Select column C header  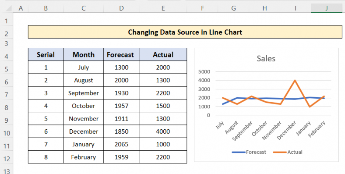coord(83,8)
